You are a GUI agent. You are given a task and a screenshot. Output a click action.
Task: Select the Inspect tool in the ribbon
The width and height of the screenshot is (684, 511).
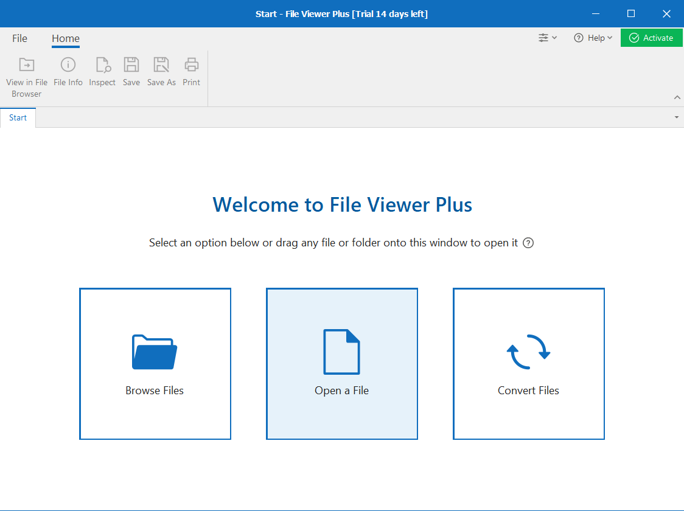pos(102,71)
